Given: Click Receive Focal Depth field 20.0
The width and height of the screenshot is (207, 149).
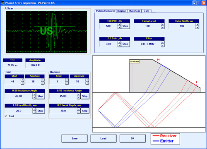Looking at the screenshot, I should [x=63, y=111].
